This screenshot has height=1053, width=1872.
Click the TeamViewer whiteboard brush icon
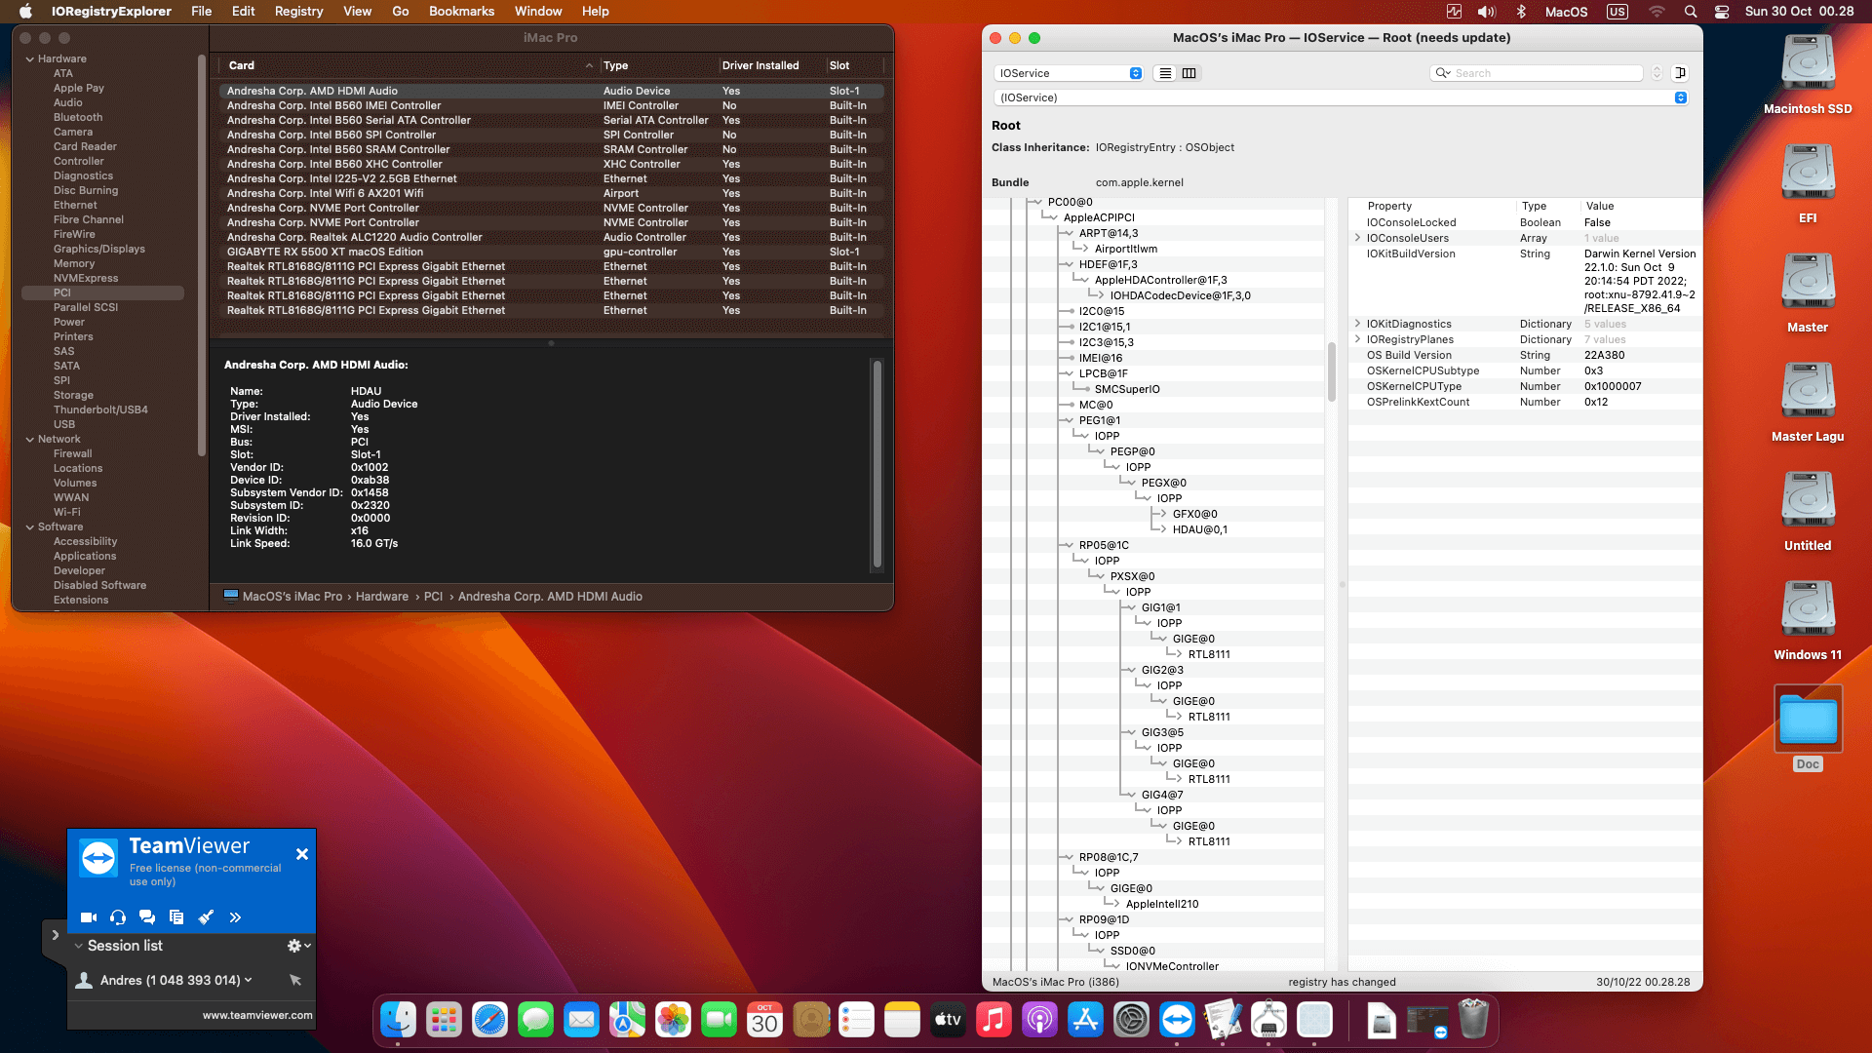[206, 917]
